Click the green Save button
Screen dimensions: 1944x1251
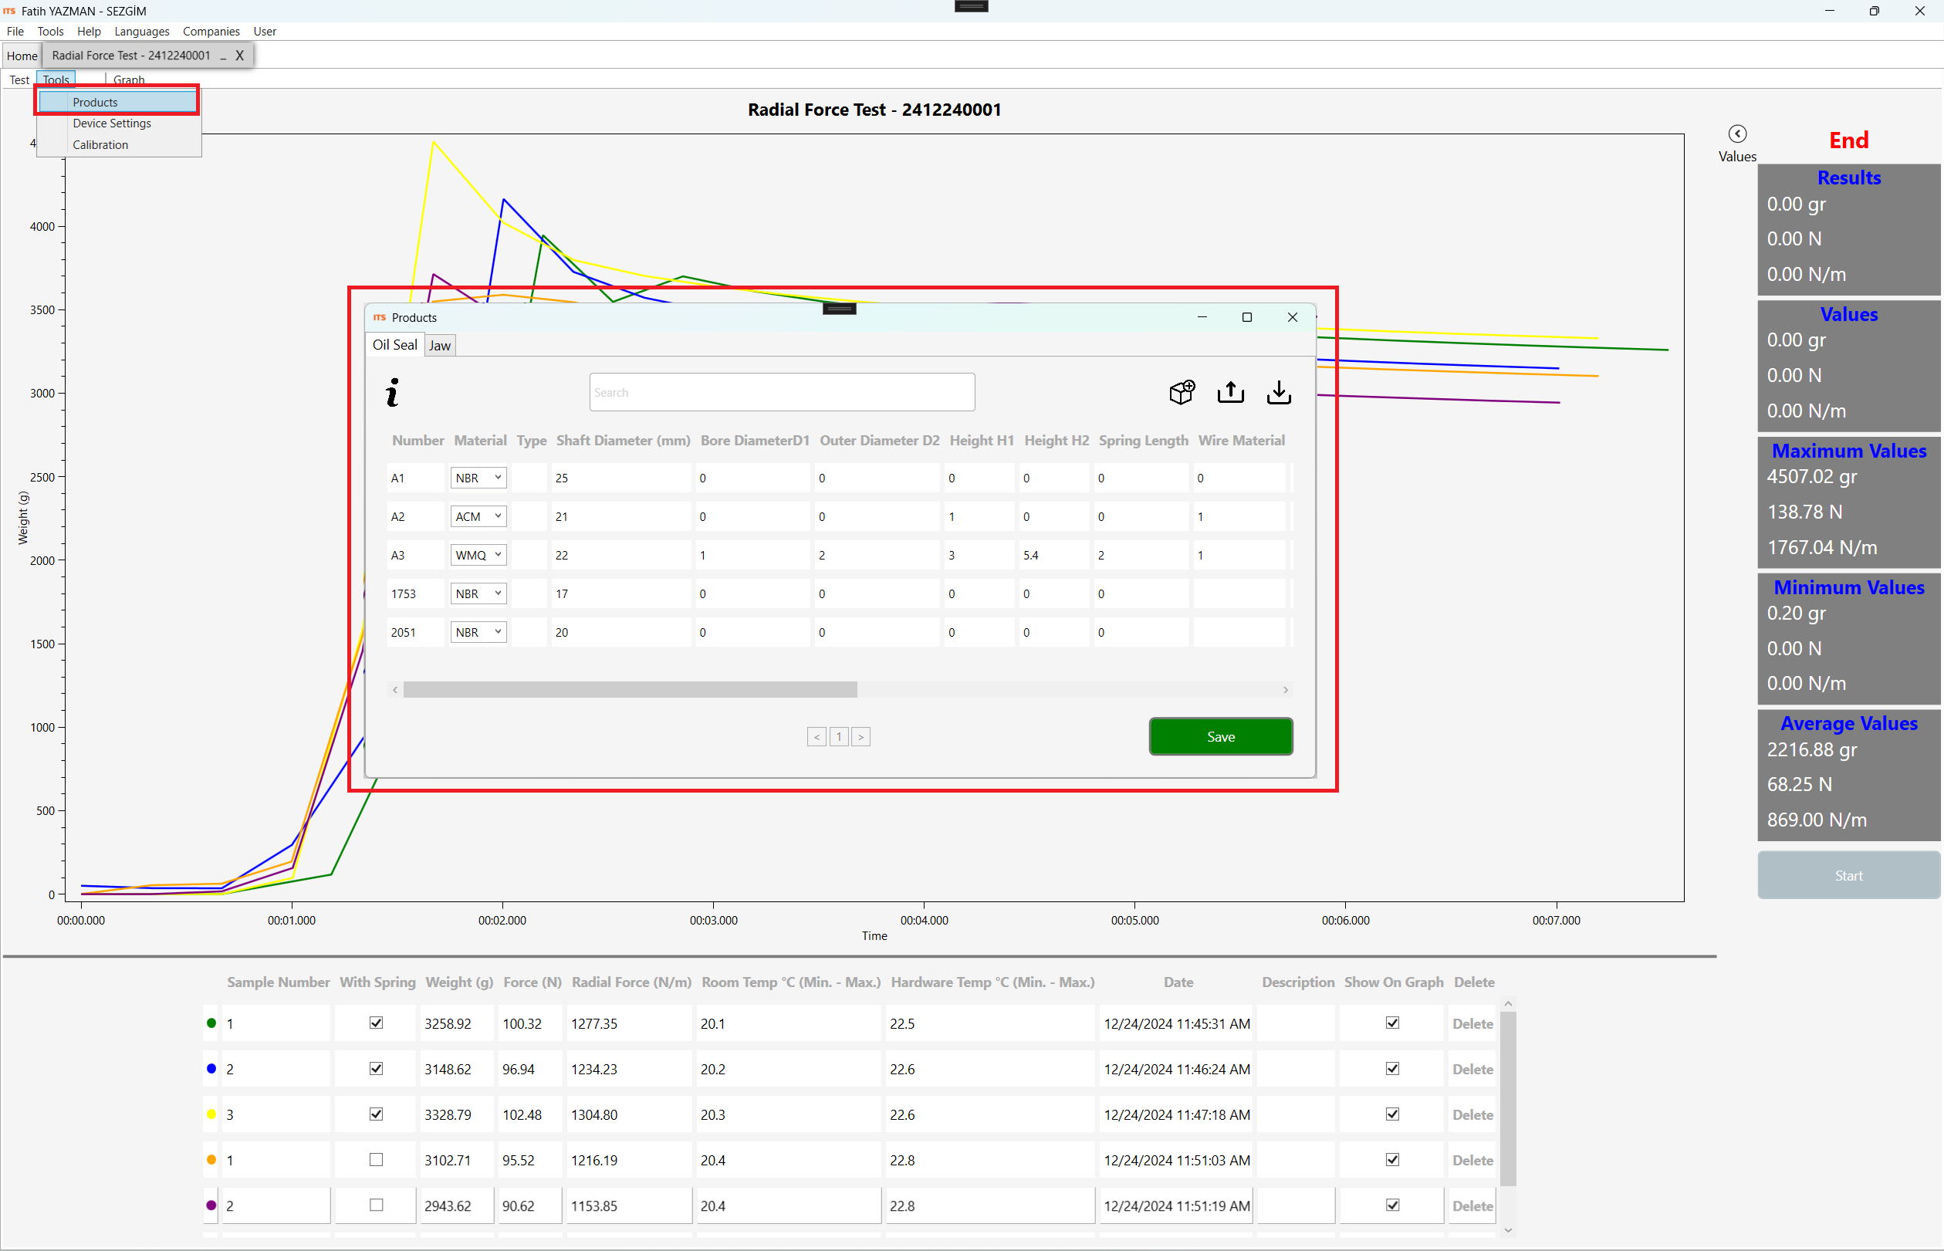(1220, 737)
